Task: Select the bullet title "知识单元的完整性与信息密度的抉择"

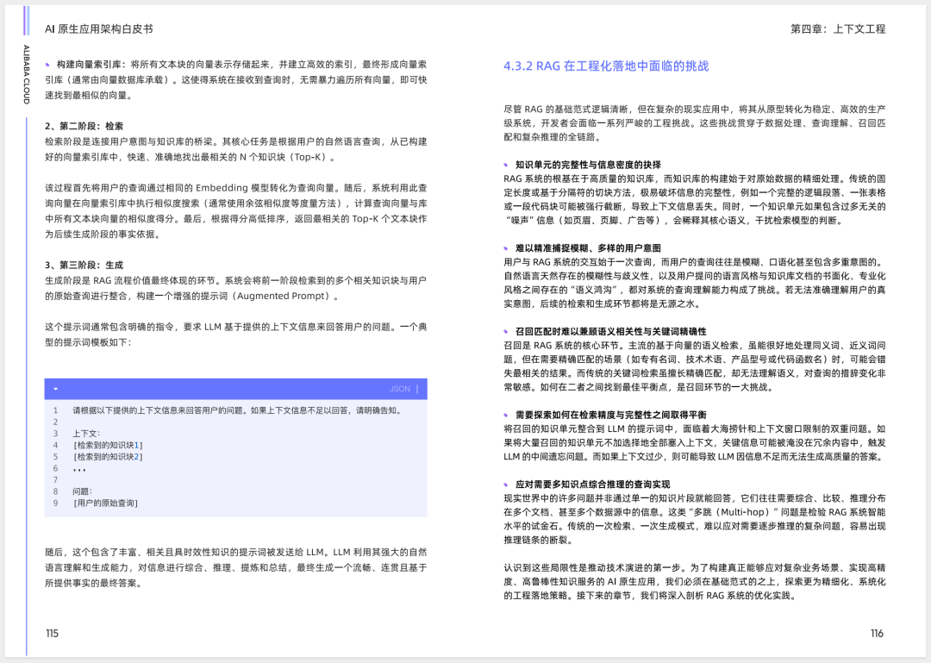Action: coord(589,165)
